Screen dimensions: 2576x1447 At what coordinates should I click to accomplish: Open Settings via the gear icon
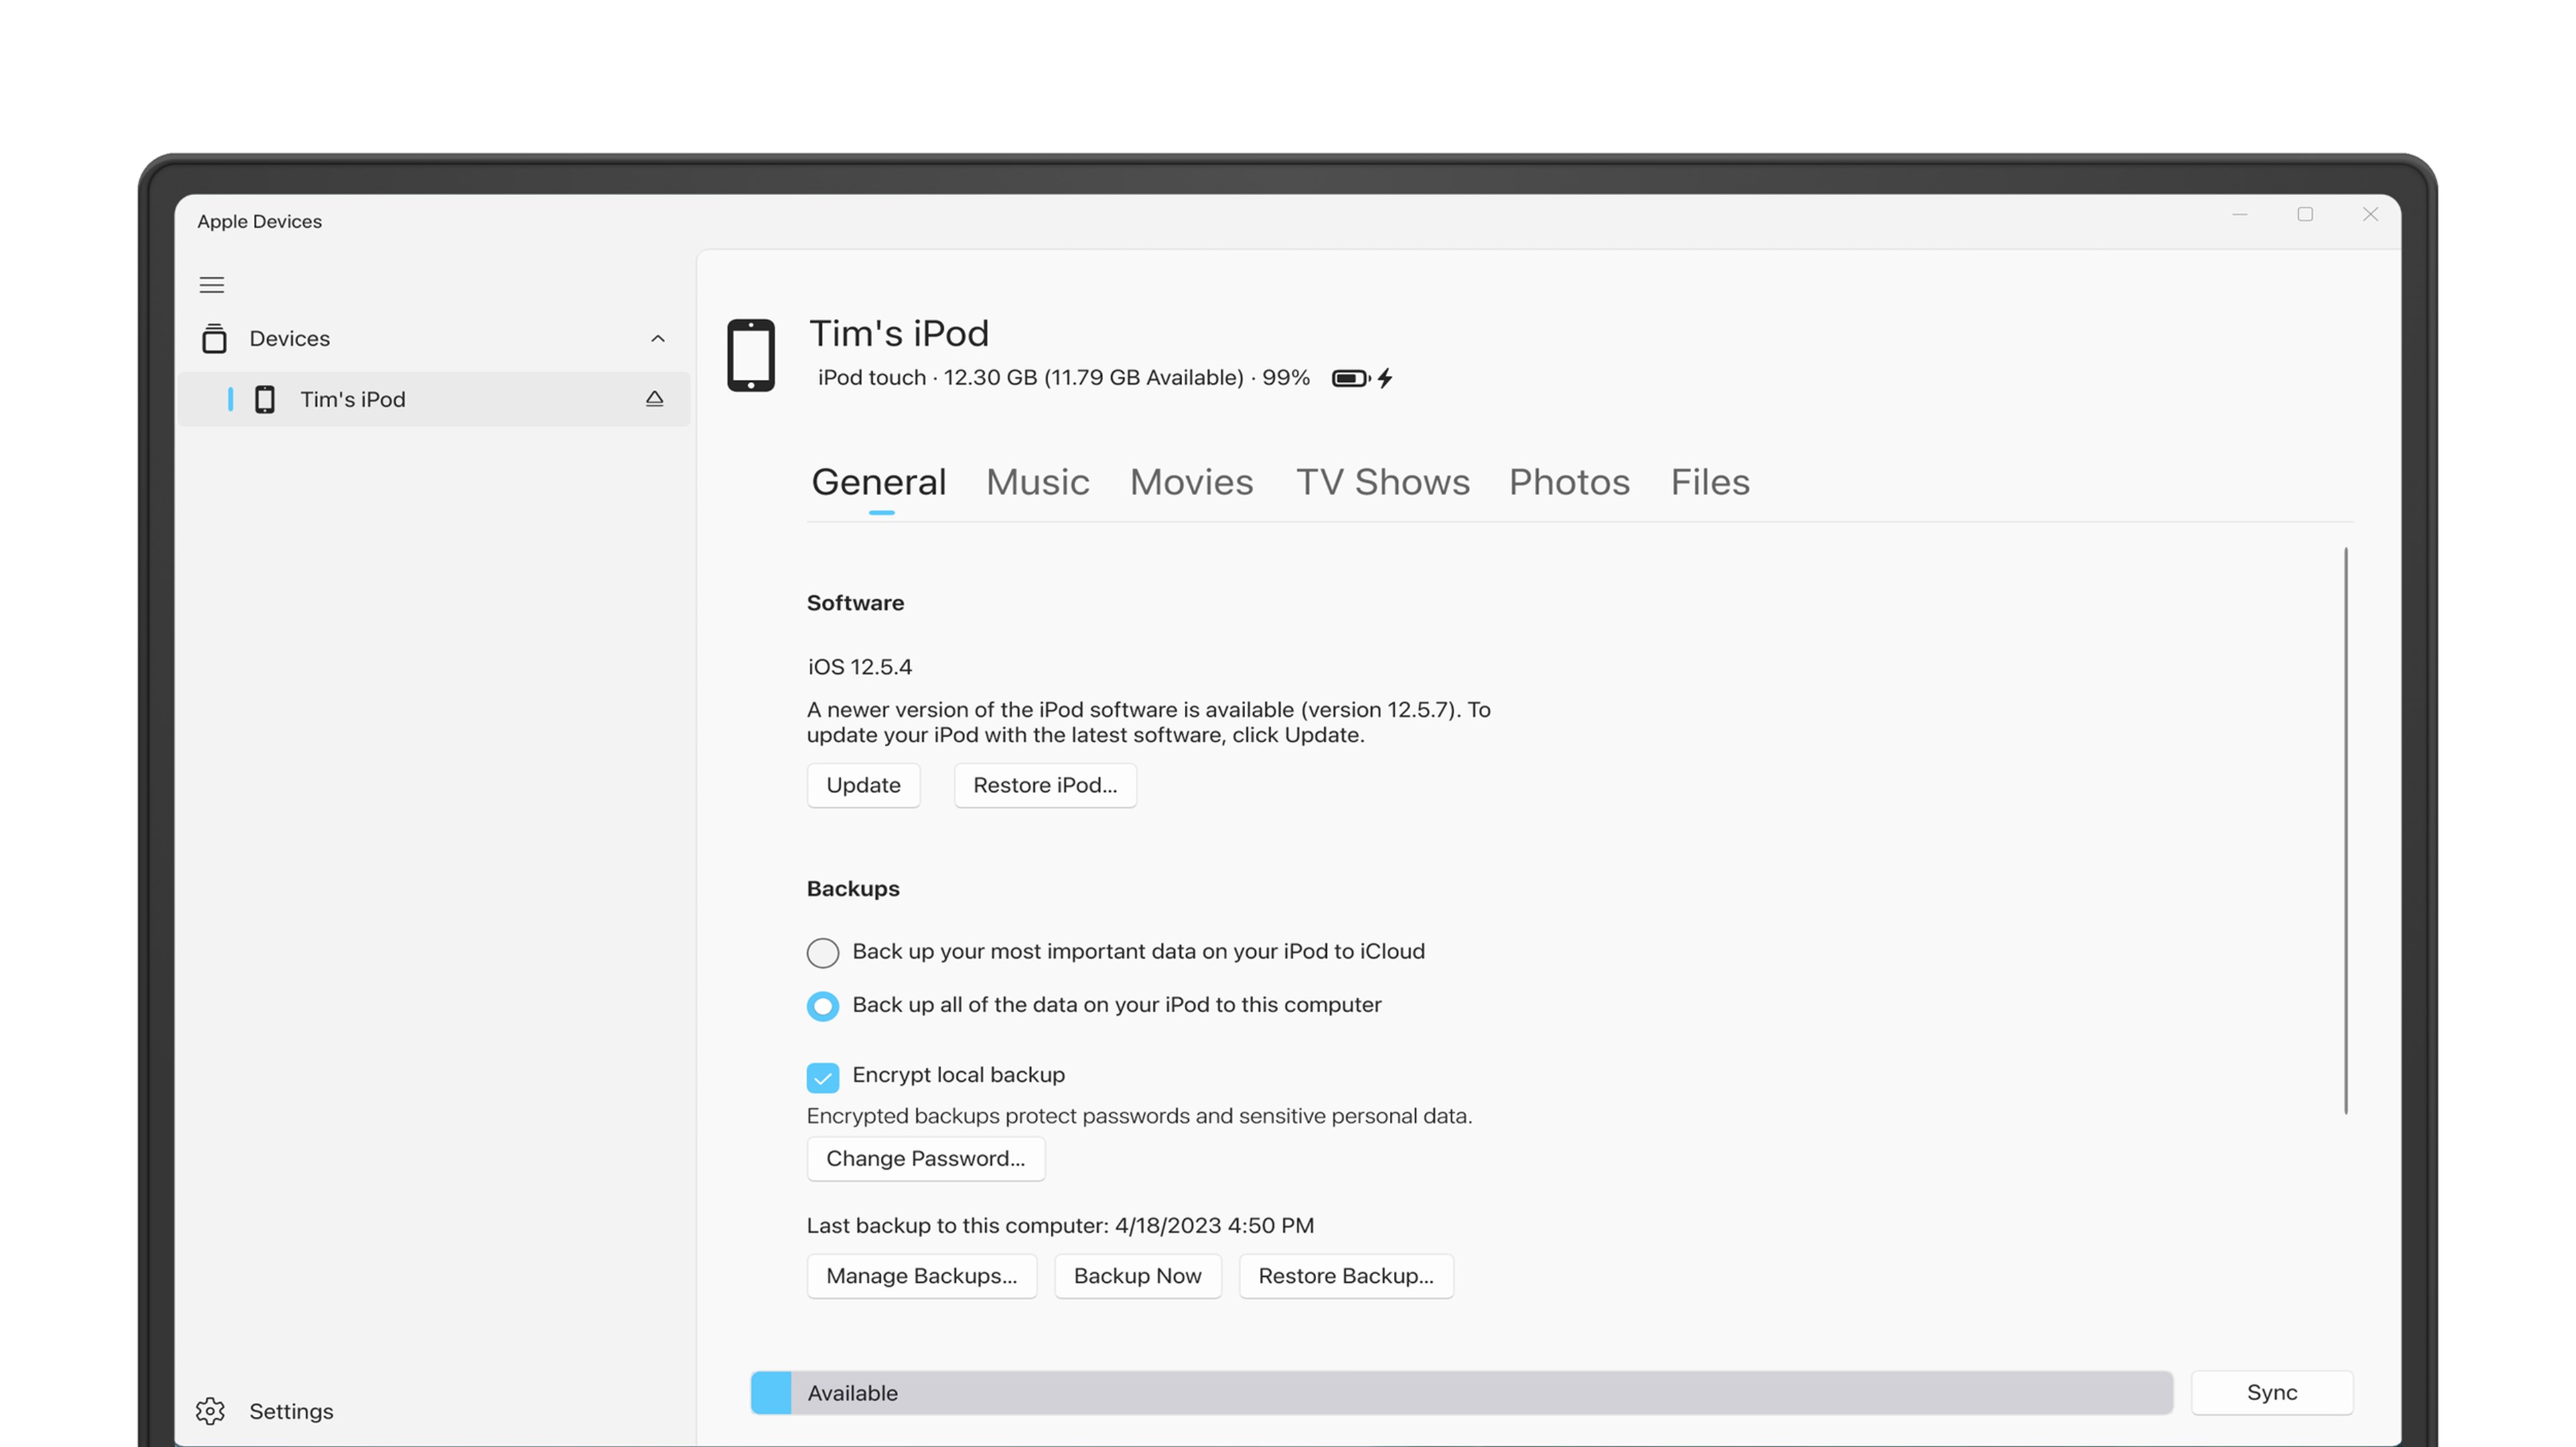(x=210, y=1411)
